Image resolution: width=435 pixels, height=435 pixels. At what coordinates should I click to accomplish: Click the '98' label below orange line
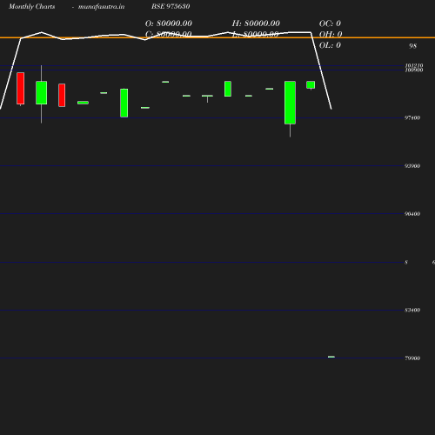click(x=412, y=46)
